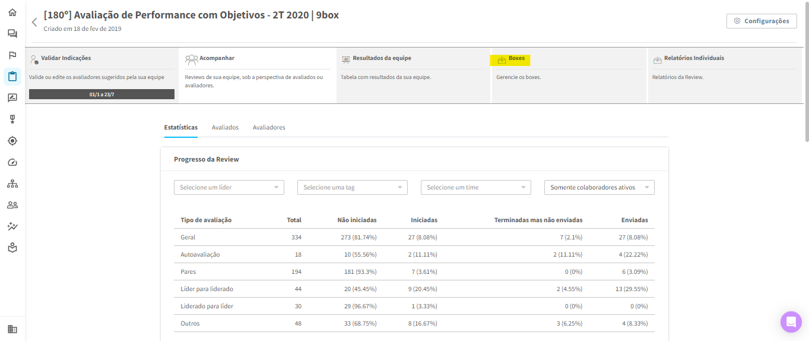Click the company building icon at bottom
The width and height of the screenshot is (809, 341).
(12, 329)
